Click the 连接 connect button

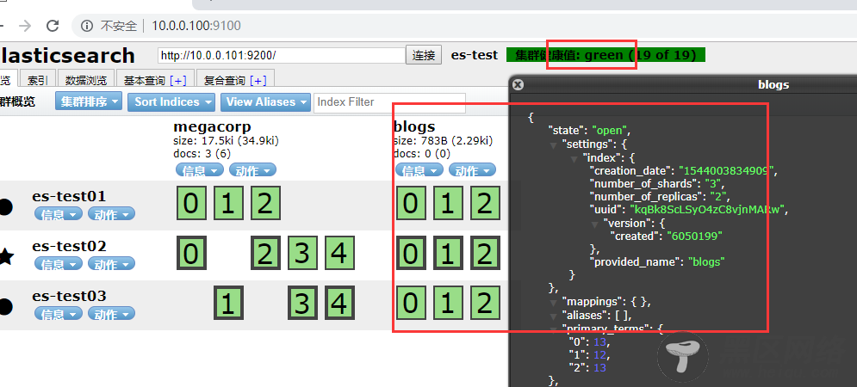click(424, 56)
